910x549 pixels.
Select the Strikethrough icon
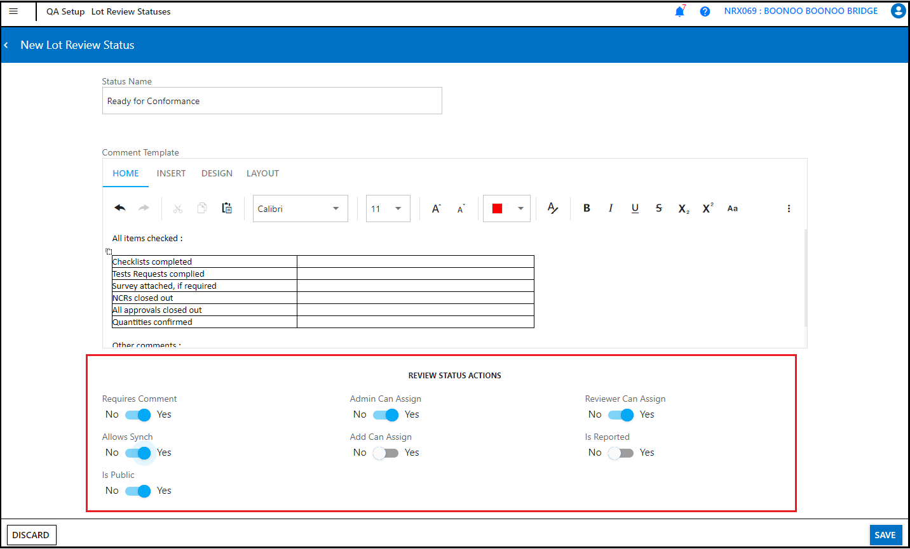(x=658, y=208)
